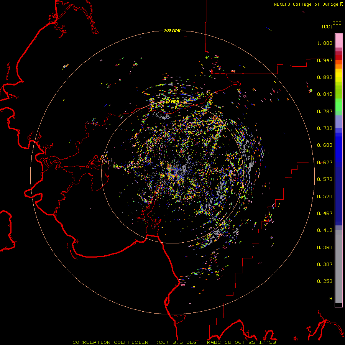Click the TH threshold label

(329, 299)
